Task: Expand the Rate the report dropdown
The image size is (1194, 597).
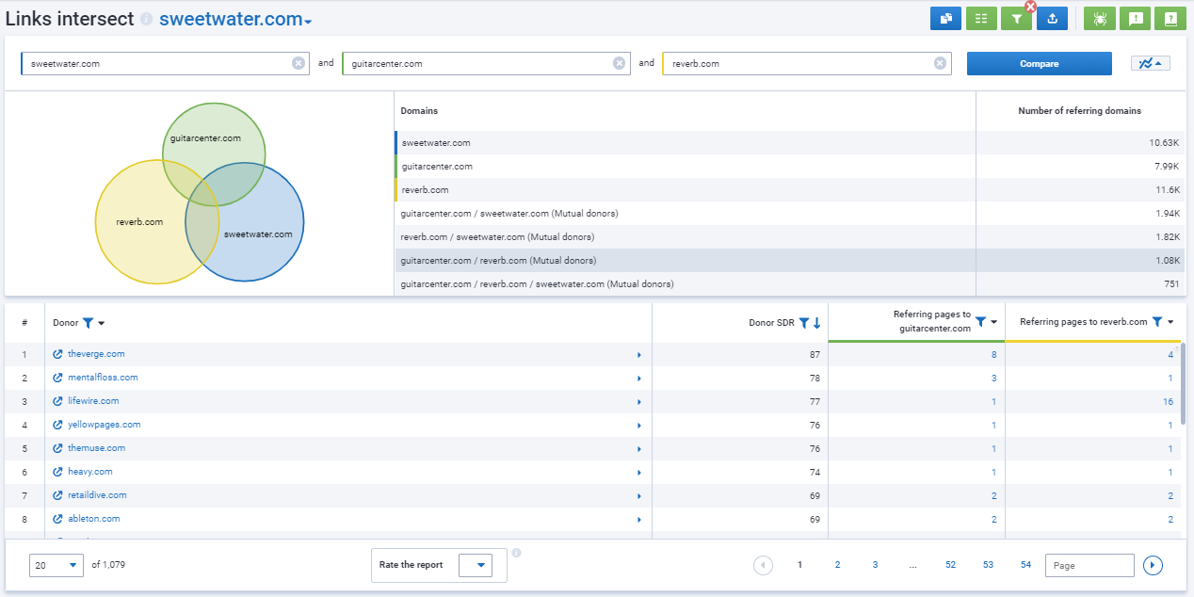Action: (481, 565)
